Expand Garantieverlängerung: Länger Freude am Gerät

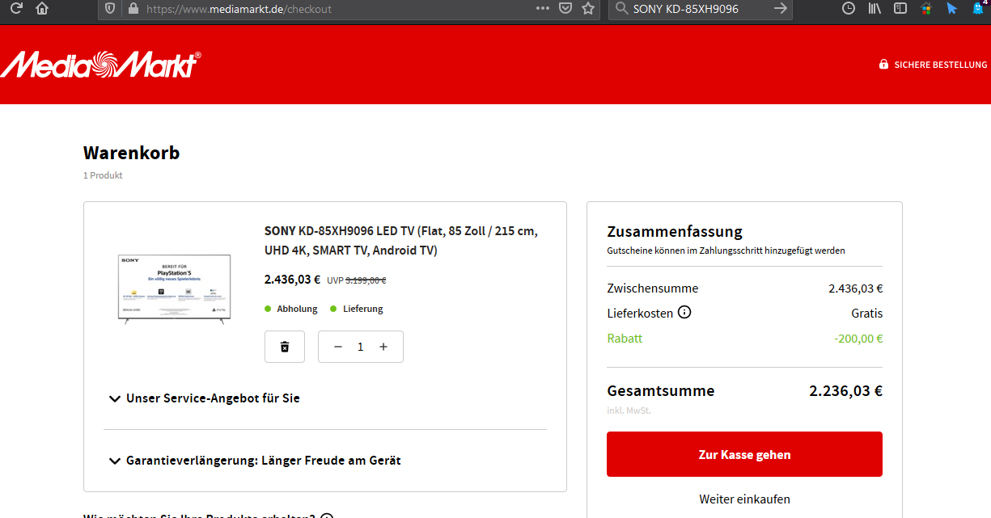(255, 461)
